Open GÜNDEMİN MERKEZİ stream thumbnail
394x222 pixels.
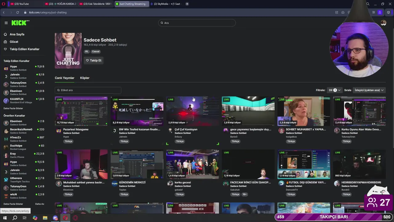click(137, 164)
